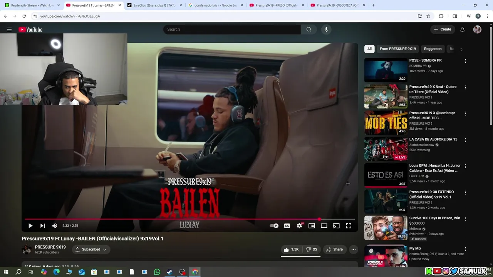Screen dimensions: 493x277
Task: Install the app from the address bar icon
Action: click(420, 16)
